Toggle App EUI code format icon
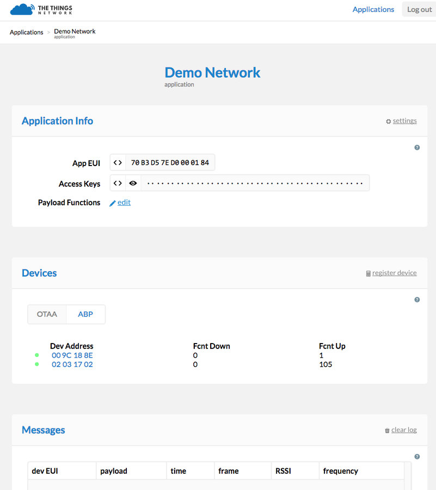436x490 pixels. pos(118,162)
